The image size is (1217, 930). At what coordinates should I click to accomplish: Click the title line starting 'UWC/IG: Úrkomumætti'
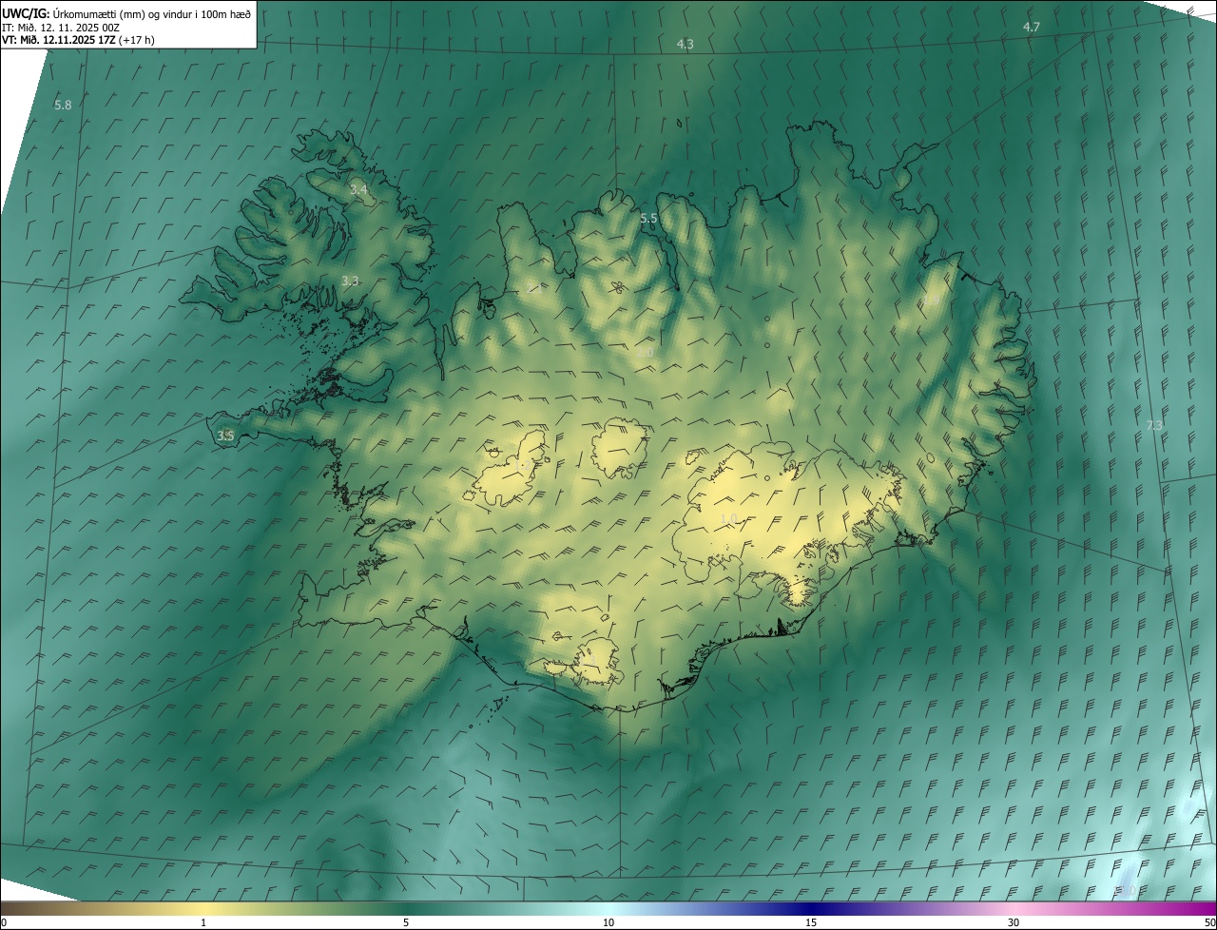[126, 13]
